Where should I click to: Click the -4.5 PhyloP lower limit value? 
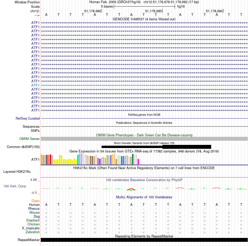click(34, 193)
